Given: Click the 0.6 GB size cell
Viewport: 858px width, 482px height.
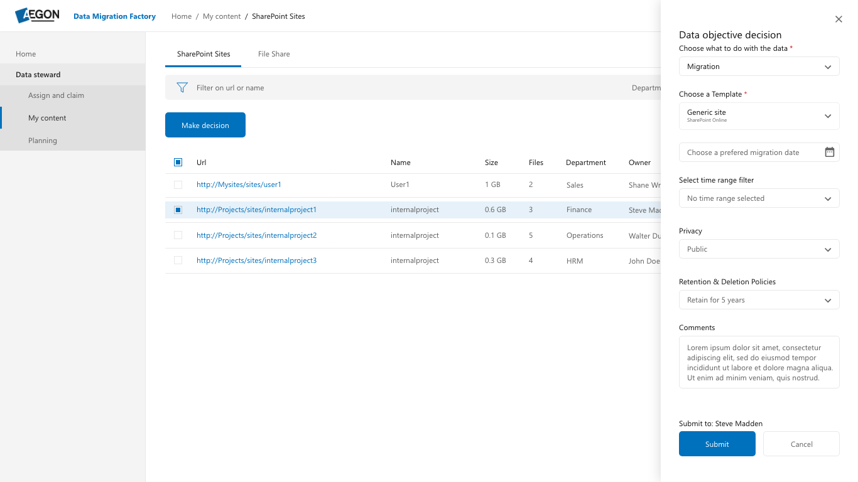Looking at the screenshot, I should (495, 210).
